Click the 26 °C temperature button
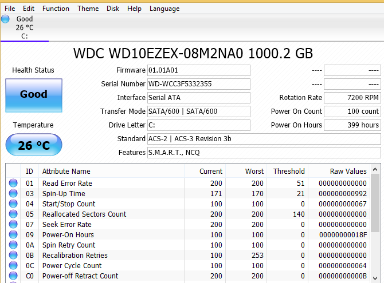The width and height of the screenshot is (384, 283). click(x=33, y=145)
